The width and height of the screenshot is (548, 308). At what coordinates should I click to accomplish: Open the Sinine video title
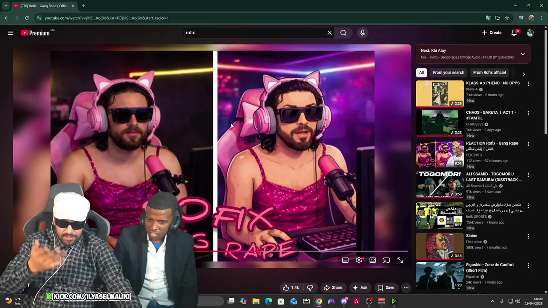click(471, 236)
